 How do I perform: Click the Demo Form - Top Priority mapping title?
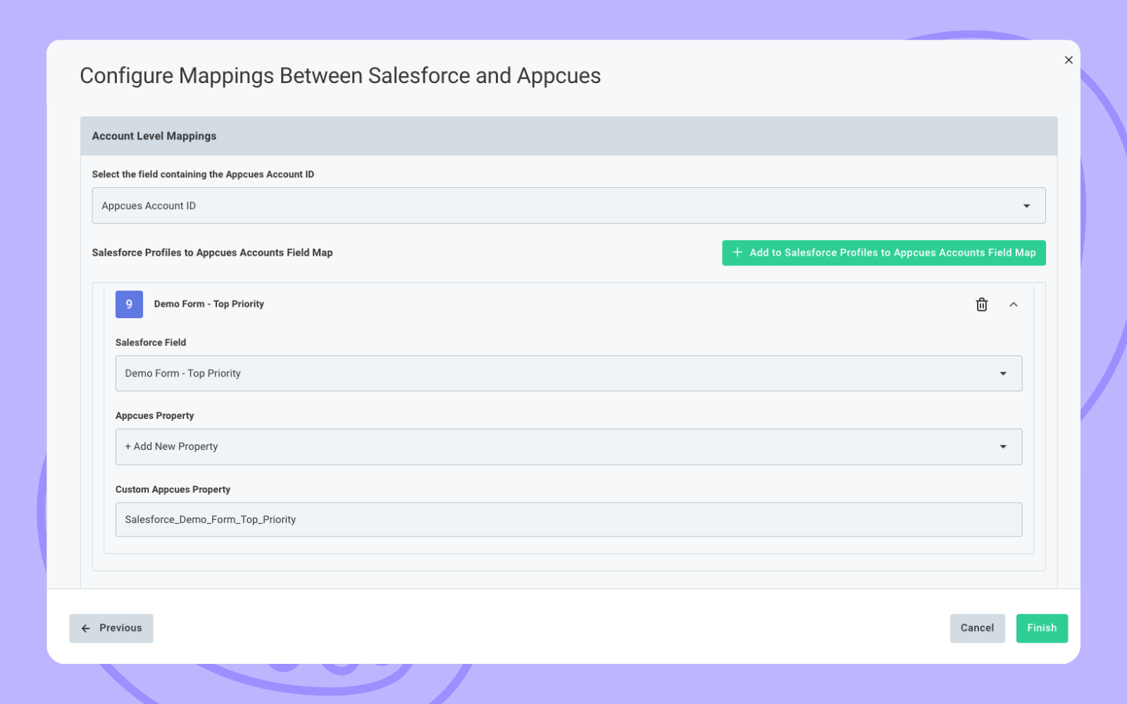[x=209, y=304]
